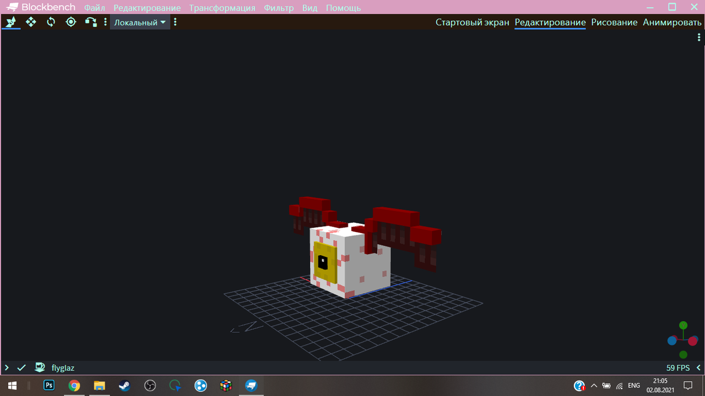Open the Локальный transform space dropdown
705x396 pixels.
(140, 23)
